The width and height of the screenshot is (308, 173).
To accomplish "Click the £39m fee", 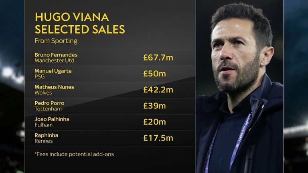I will click(x=154, y=106).
